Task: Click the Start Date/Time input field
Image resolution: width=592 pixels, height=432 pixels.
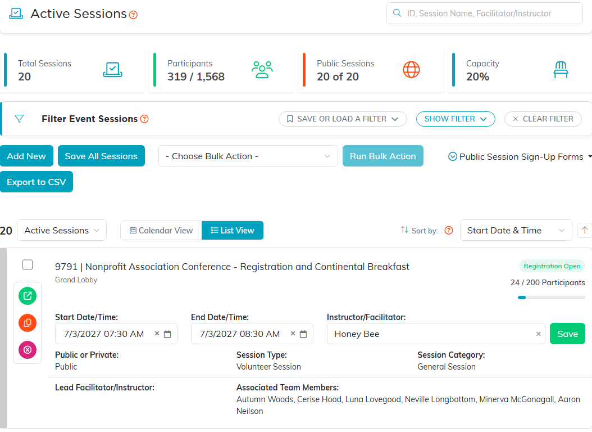Action: pyautogui.click(x=116, y=334)
